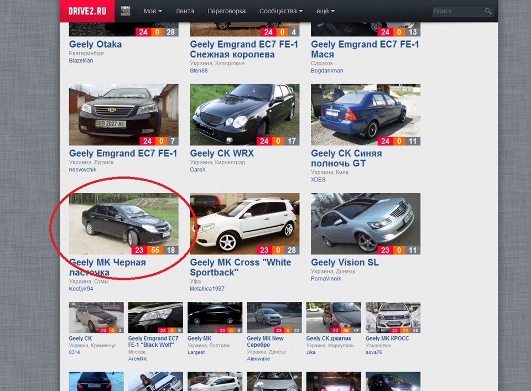Expand the ещё dropdown menu
This screenshot has width=531, height=391.
325,11
